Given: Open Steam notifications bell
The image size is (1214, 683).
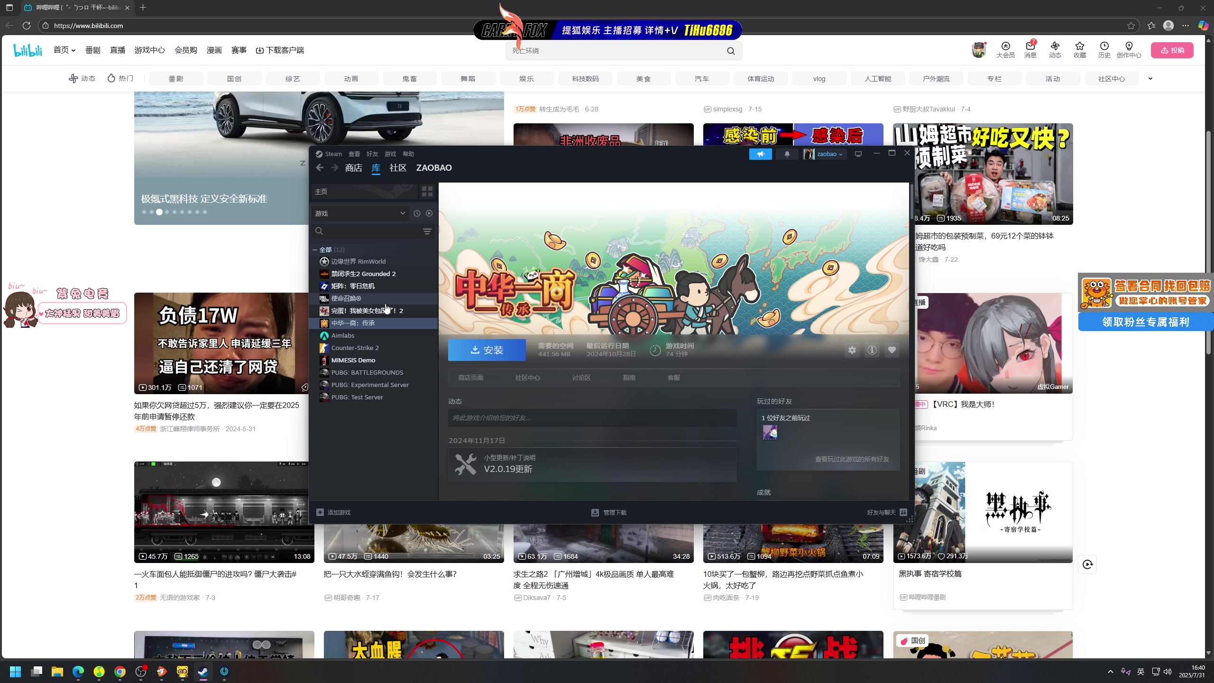Looking at the screenshot, I should (787, 154).
